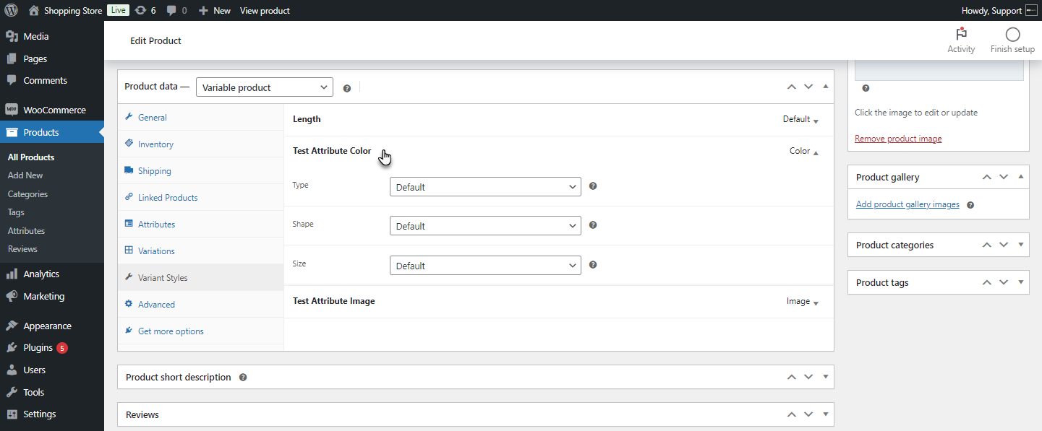Move Product gallery panel down
Image resolution: width=1042 pixels, height=431 pixels.
coord(1004,177)
